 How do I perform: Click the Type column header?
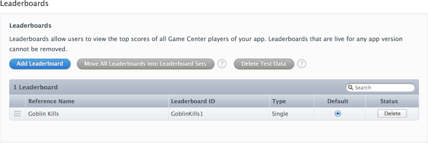click(x=279, y=101)
